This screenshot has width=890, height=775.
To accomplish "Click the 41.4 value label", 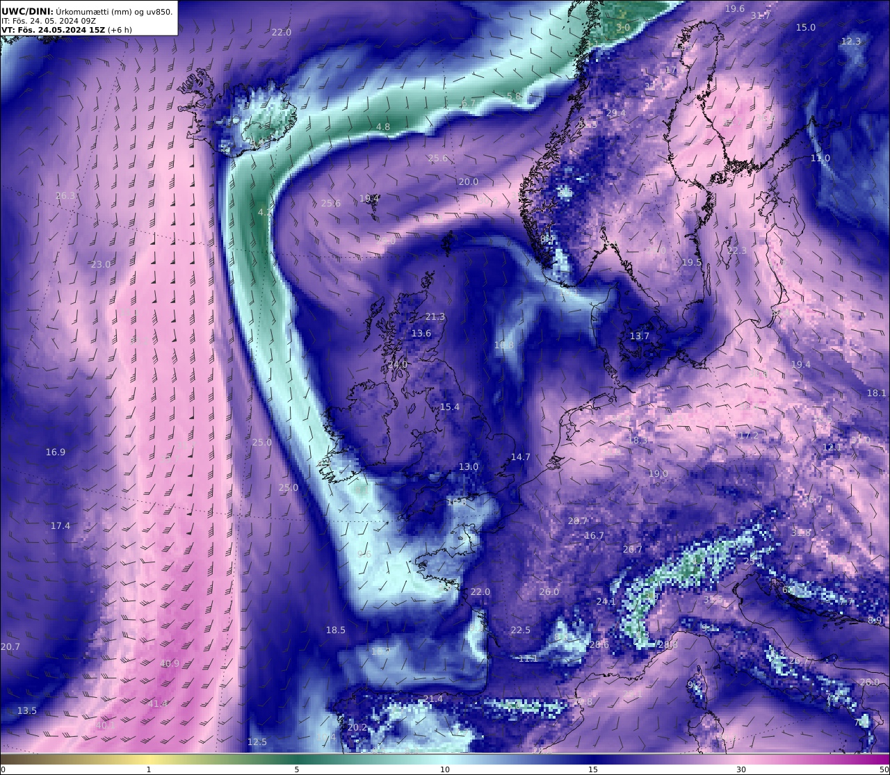I will [158, 703].
